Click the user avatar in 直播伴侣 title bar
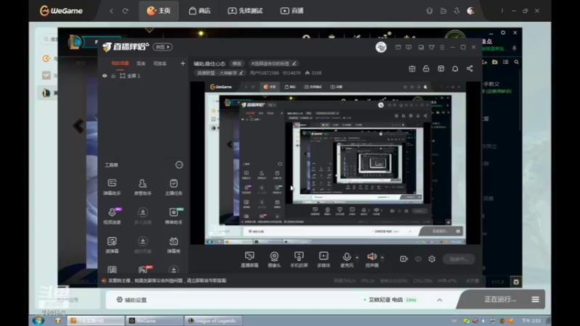580x326 pixels. click(381, 47)
